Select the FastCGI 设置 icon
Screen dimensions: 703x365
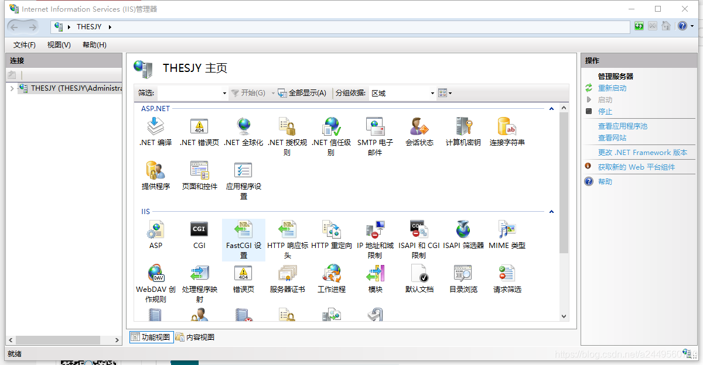tap(244, 240)
